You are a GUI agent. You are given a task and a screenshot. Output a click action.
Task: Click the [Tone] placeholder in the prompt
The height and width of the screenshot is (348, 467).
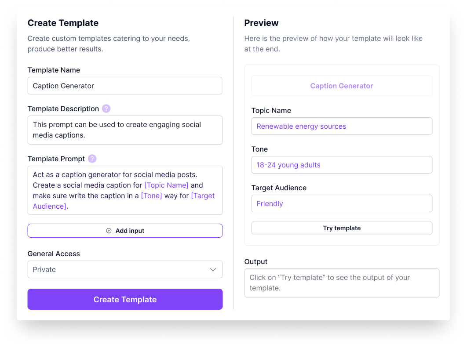(x=151, y=196)
